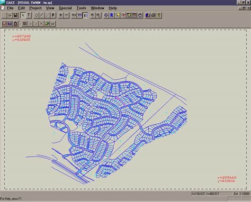Open the File menu
Screen dimensions: 251x202
pos(10,8)
